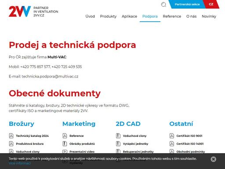Open Vytápěcí jednotky CAD link
Image resolution: width=225 pixels, height=169 pixels.
click(x=135, y=144)
